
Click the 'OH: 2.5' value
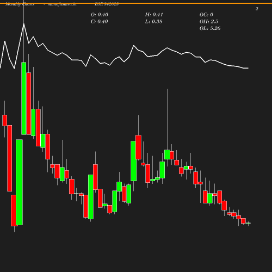(x=209, y=22)
